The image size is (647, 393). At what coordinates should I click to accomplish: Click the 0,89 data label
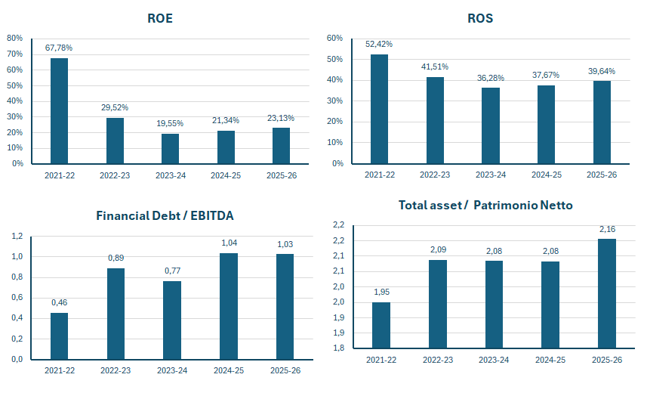click(x=116, y=258)
